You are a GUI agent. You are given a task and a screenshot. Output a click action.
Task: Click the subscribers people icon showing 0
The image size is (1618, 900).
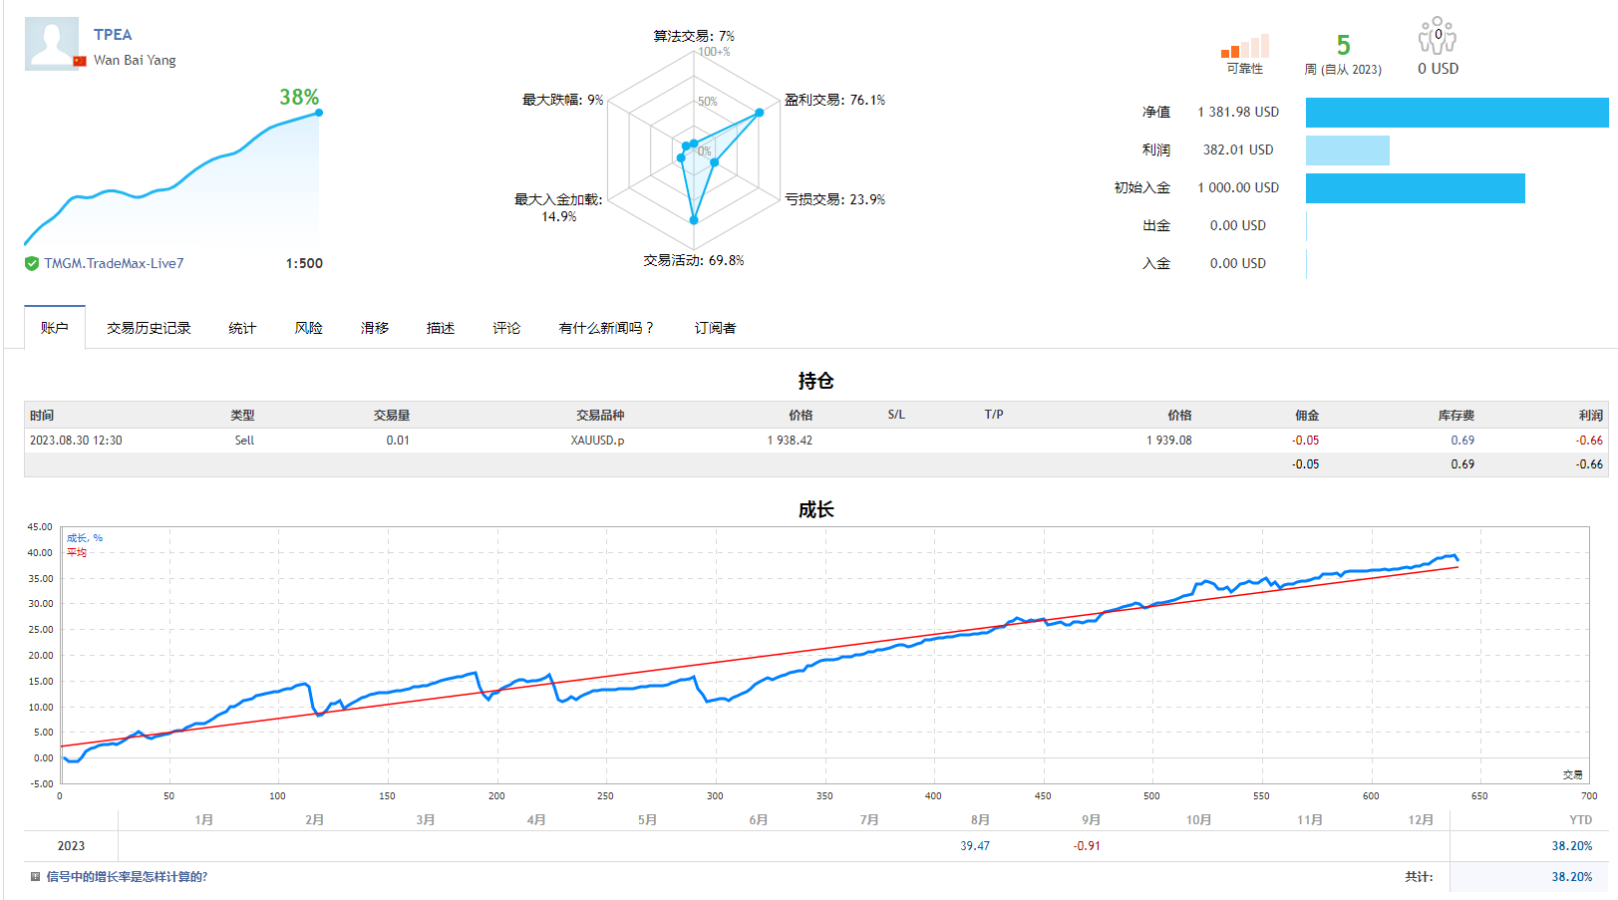pos(1436,33)
